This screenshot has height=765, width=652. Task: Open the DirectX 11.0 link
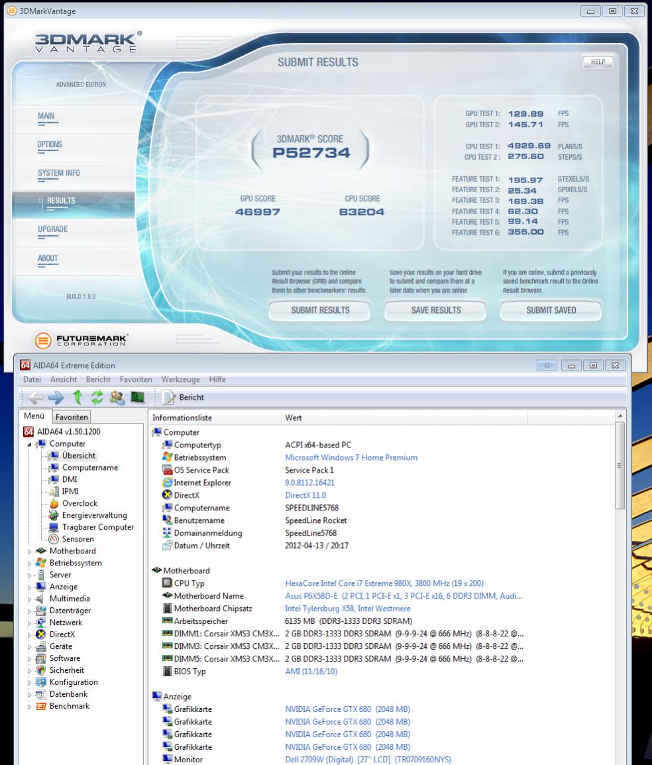[305, 495]
